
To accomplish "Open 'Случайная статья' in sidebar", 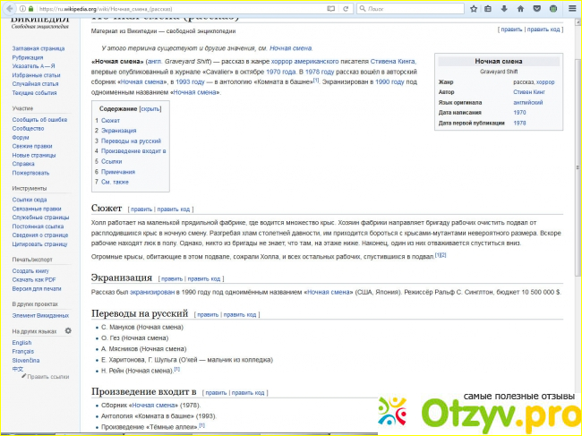I will pos(37,84).
